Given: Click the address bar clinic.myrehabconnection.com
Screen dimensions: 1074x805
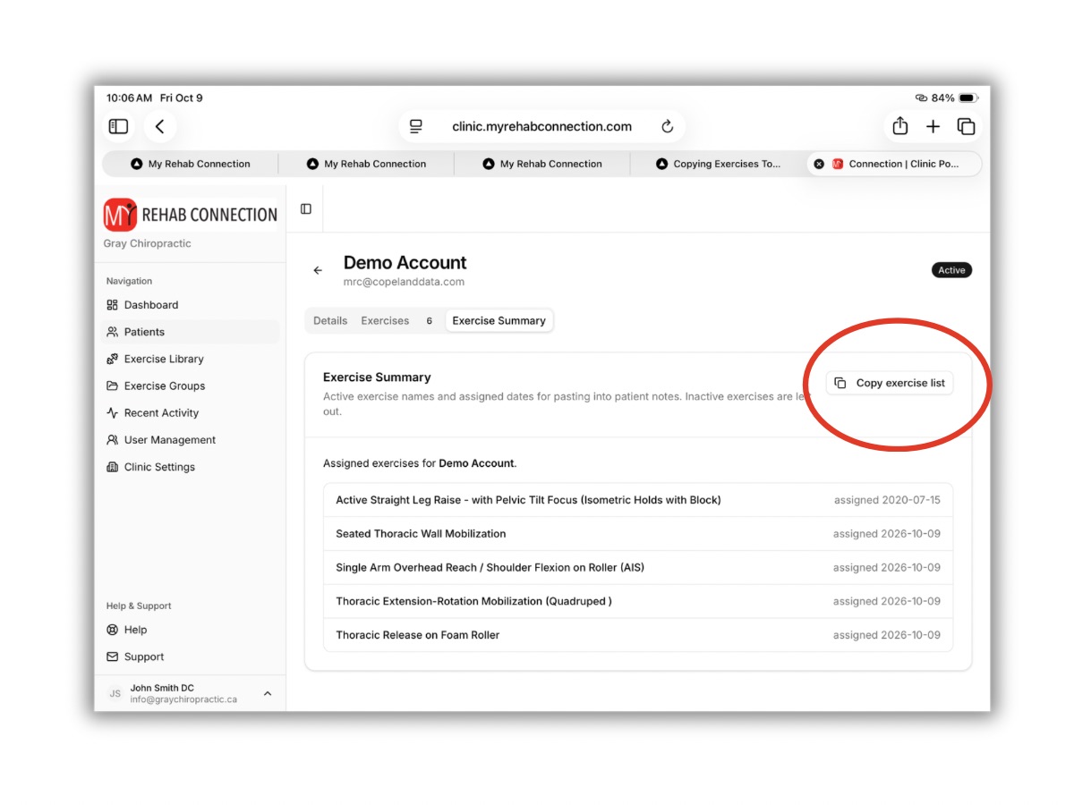Looking at the screenshot, I should pos(541,127).
